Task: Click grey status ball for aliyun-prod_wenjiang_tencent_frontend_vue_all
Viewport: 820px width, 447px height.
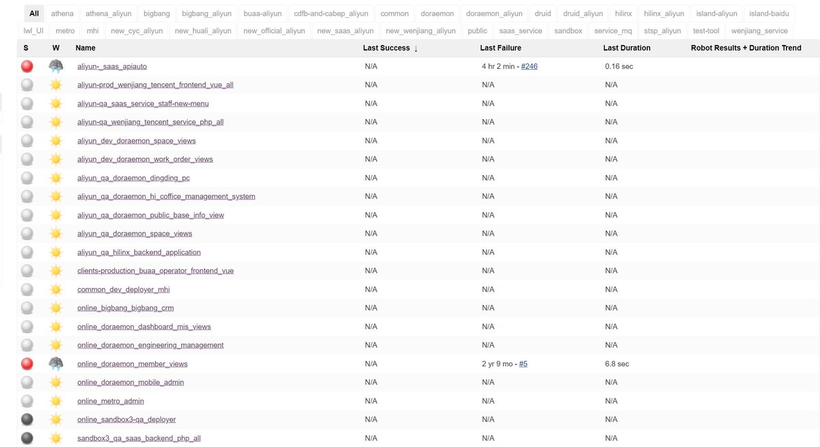Action: pyautogui.click(x=27, y=85)
